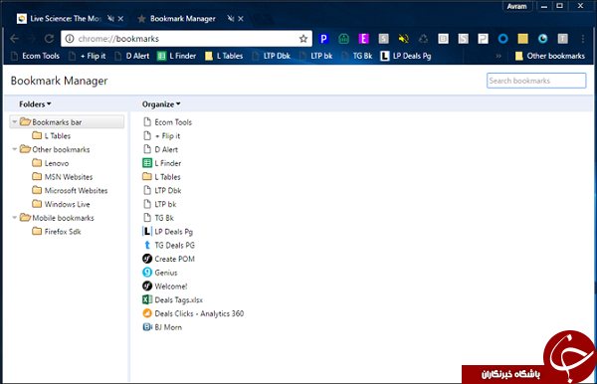The image size is (597, 384).
Task: Select Windows Live folder in tree
Action: (x=62, y=204)
